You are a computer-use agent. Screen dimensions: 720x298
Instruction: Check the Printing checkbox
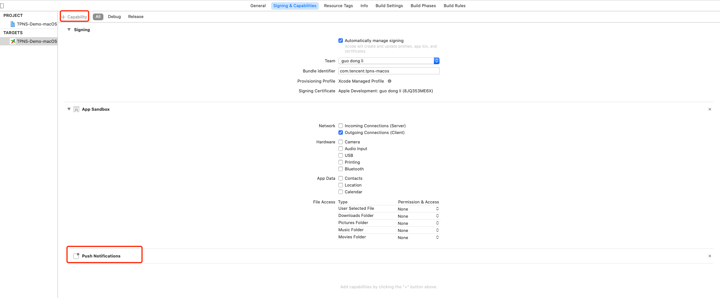(341, 162)
